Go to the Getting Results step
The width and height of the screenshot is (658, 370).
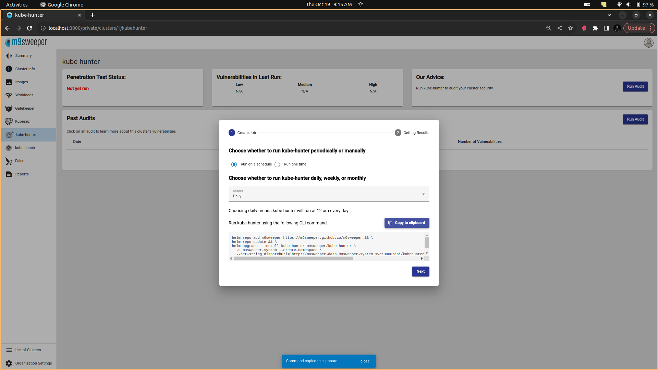pos(412,133)
